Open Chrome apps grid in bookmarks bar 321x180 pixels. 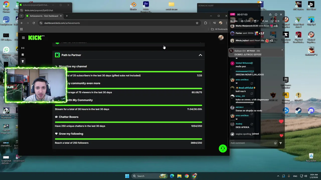[x=21, y=29]
